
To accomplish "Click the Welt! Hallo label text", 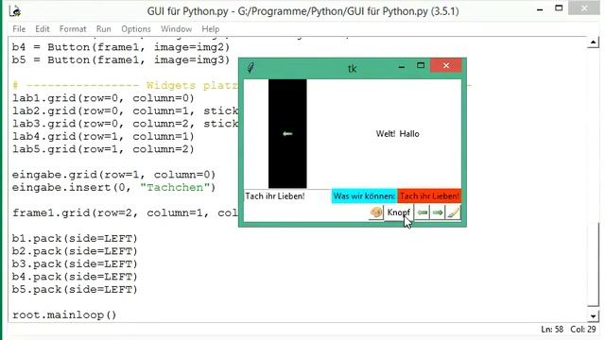I will tap(397, 134).
